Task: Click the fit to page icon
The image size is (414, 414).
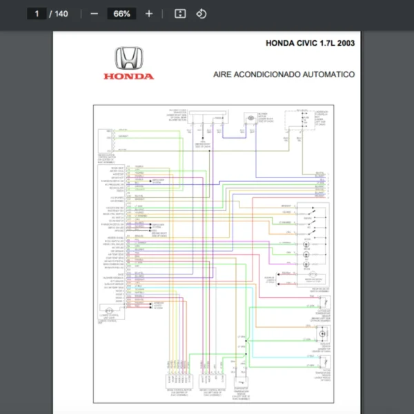Action: tap(179, 14)
